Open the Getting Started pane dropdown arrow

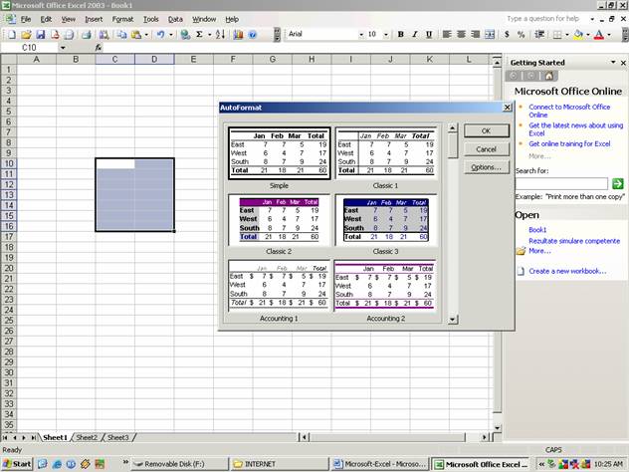click(x=613, y=62)
